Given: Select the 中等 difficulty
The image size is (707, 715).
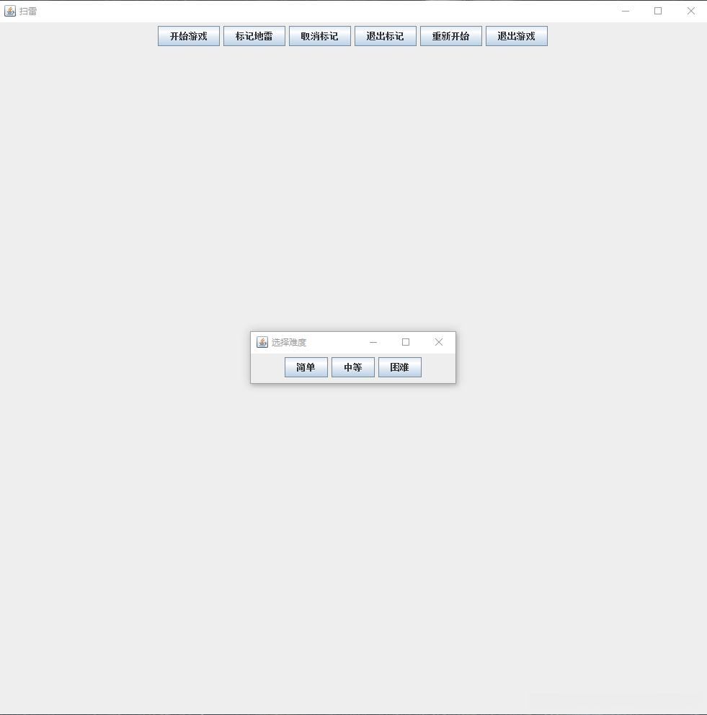Looking at the screenshot, I should [352, 367].
